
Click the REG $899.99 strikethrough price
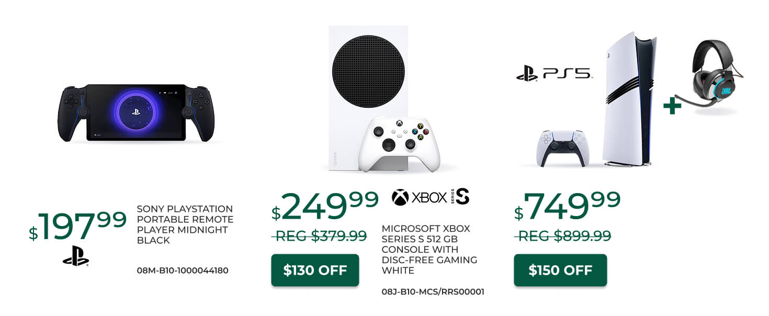click(x=562, y=236)
